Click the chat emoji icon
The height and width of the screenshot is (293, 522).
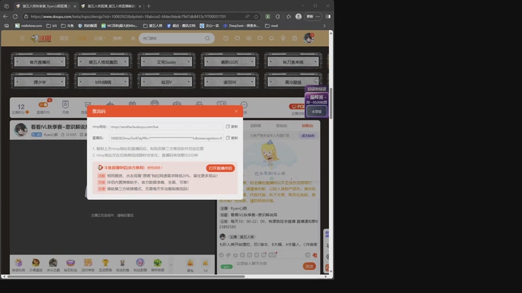[221, 255]
